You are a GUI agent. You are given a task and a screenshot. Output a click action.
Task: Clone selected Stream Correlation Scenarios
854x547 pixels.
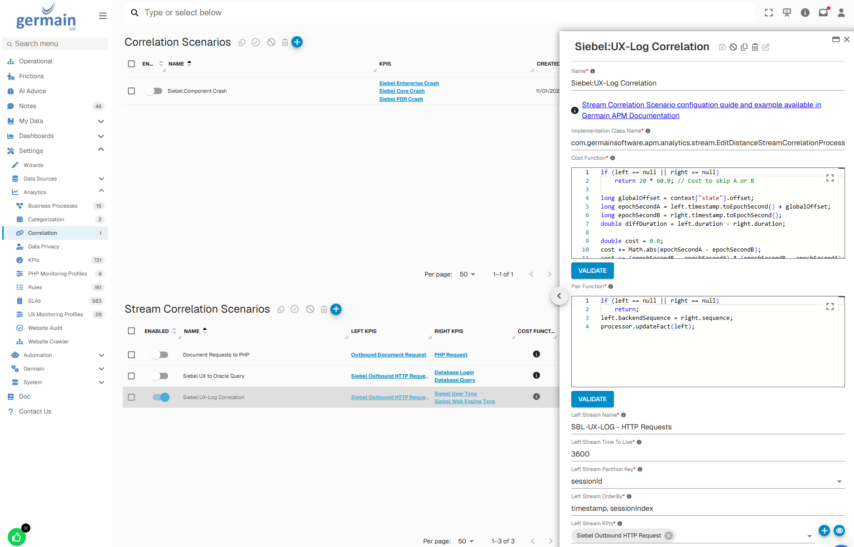point(281,309)
